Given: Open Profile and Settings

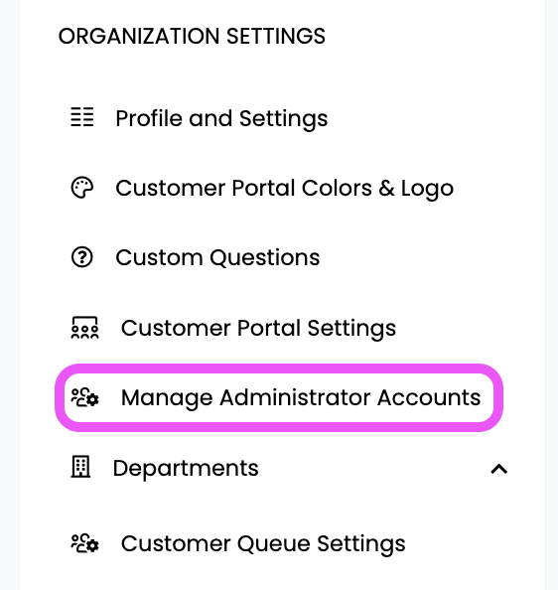Looking at the screenshot, I should point(221,118).
